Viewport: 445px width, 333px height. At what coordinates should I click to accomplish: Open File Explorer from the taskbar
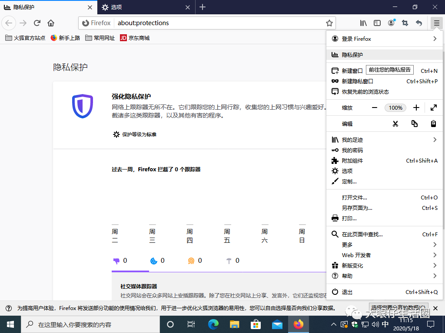234,324
